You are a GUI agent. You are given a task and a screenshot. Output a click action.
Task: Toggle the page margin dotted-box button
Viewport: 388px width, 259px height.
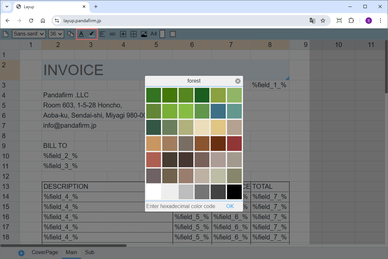pyautogui.click(x=173, y=34)
